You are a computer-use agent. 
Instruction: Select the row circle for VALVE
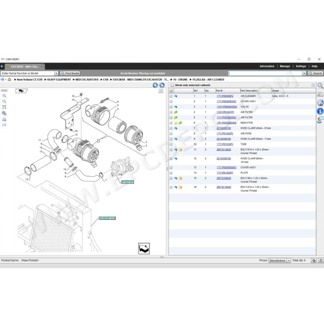pyautogui.click(x=171, y=107)
